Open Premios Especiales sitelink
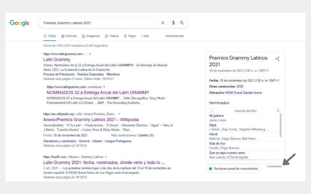 point(91,74)
